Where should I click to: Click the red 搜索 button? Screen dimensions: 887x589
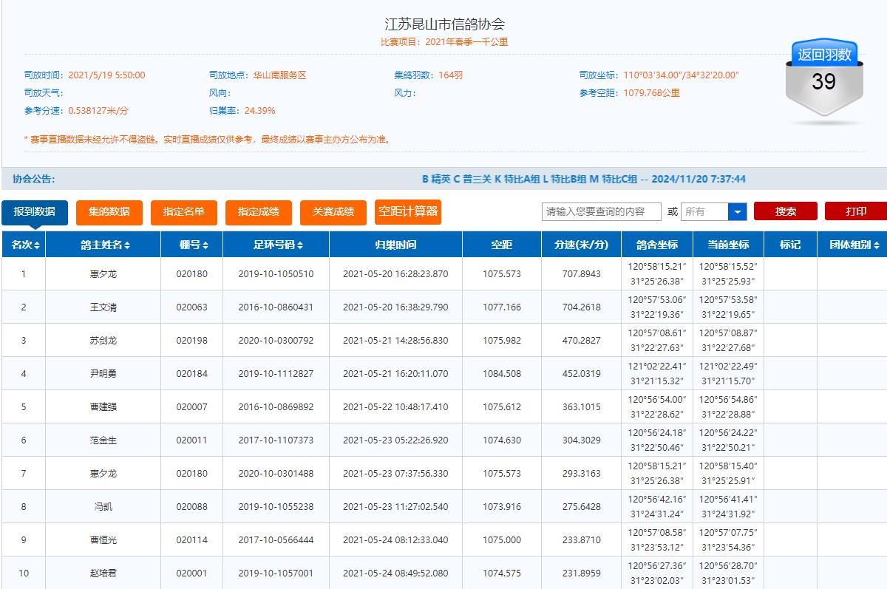coord(785,212)
